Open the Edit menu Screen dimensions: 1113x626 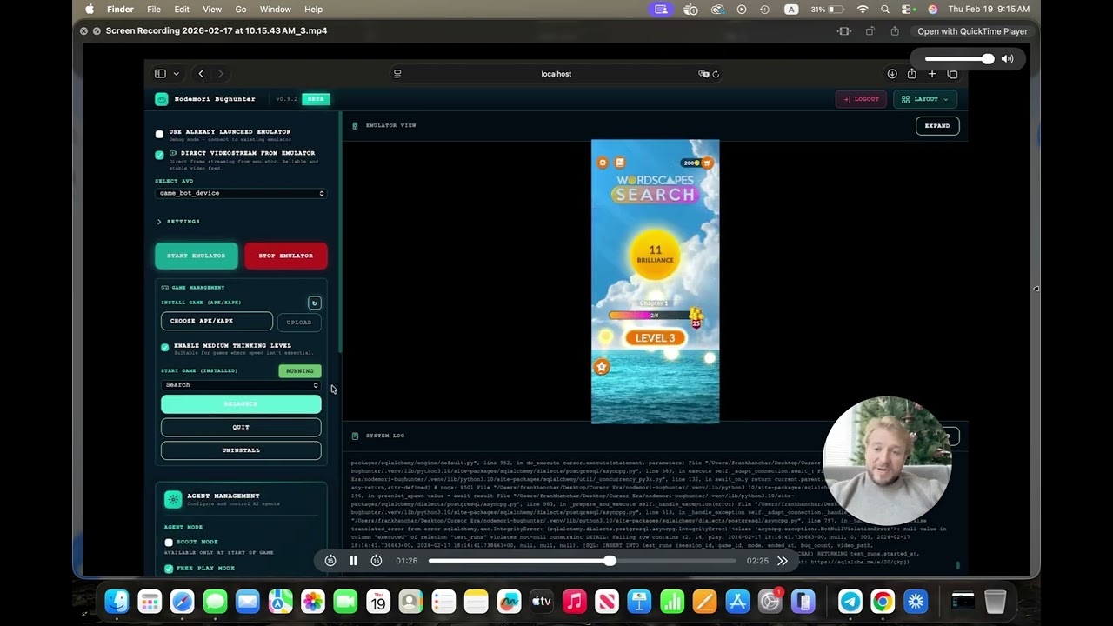(182, 9)
